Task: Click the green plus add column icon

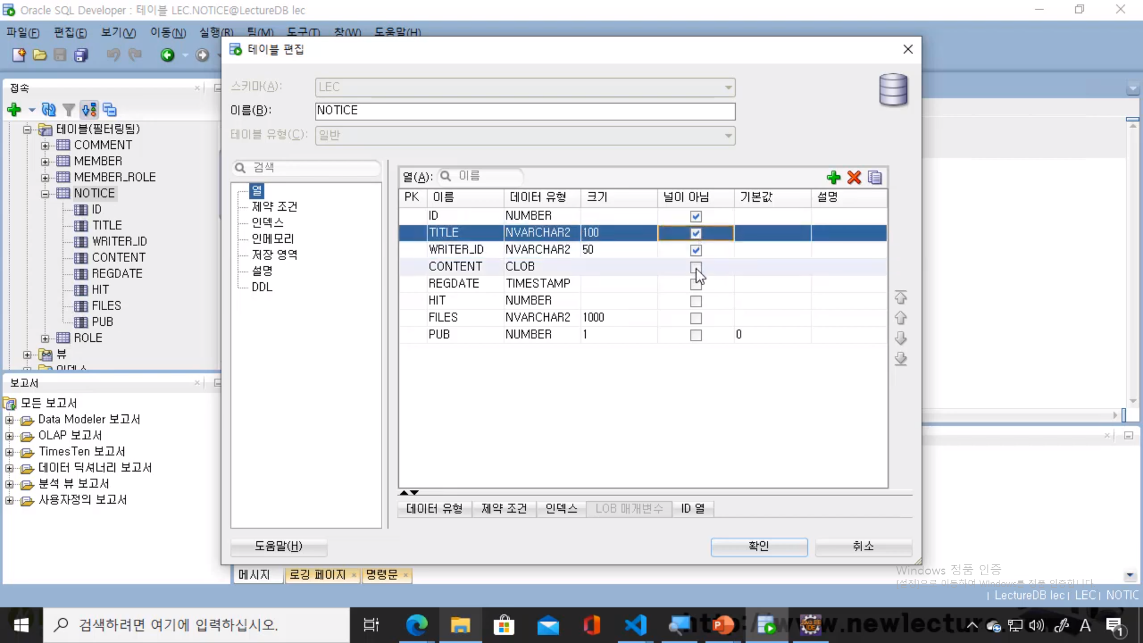Action: (833, 177)
